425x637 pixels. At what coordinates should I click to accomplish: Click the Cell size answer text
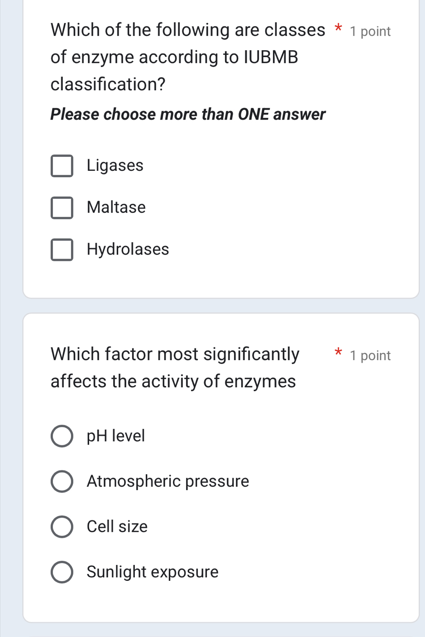(x=117, y=526)
